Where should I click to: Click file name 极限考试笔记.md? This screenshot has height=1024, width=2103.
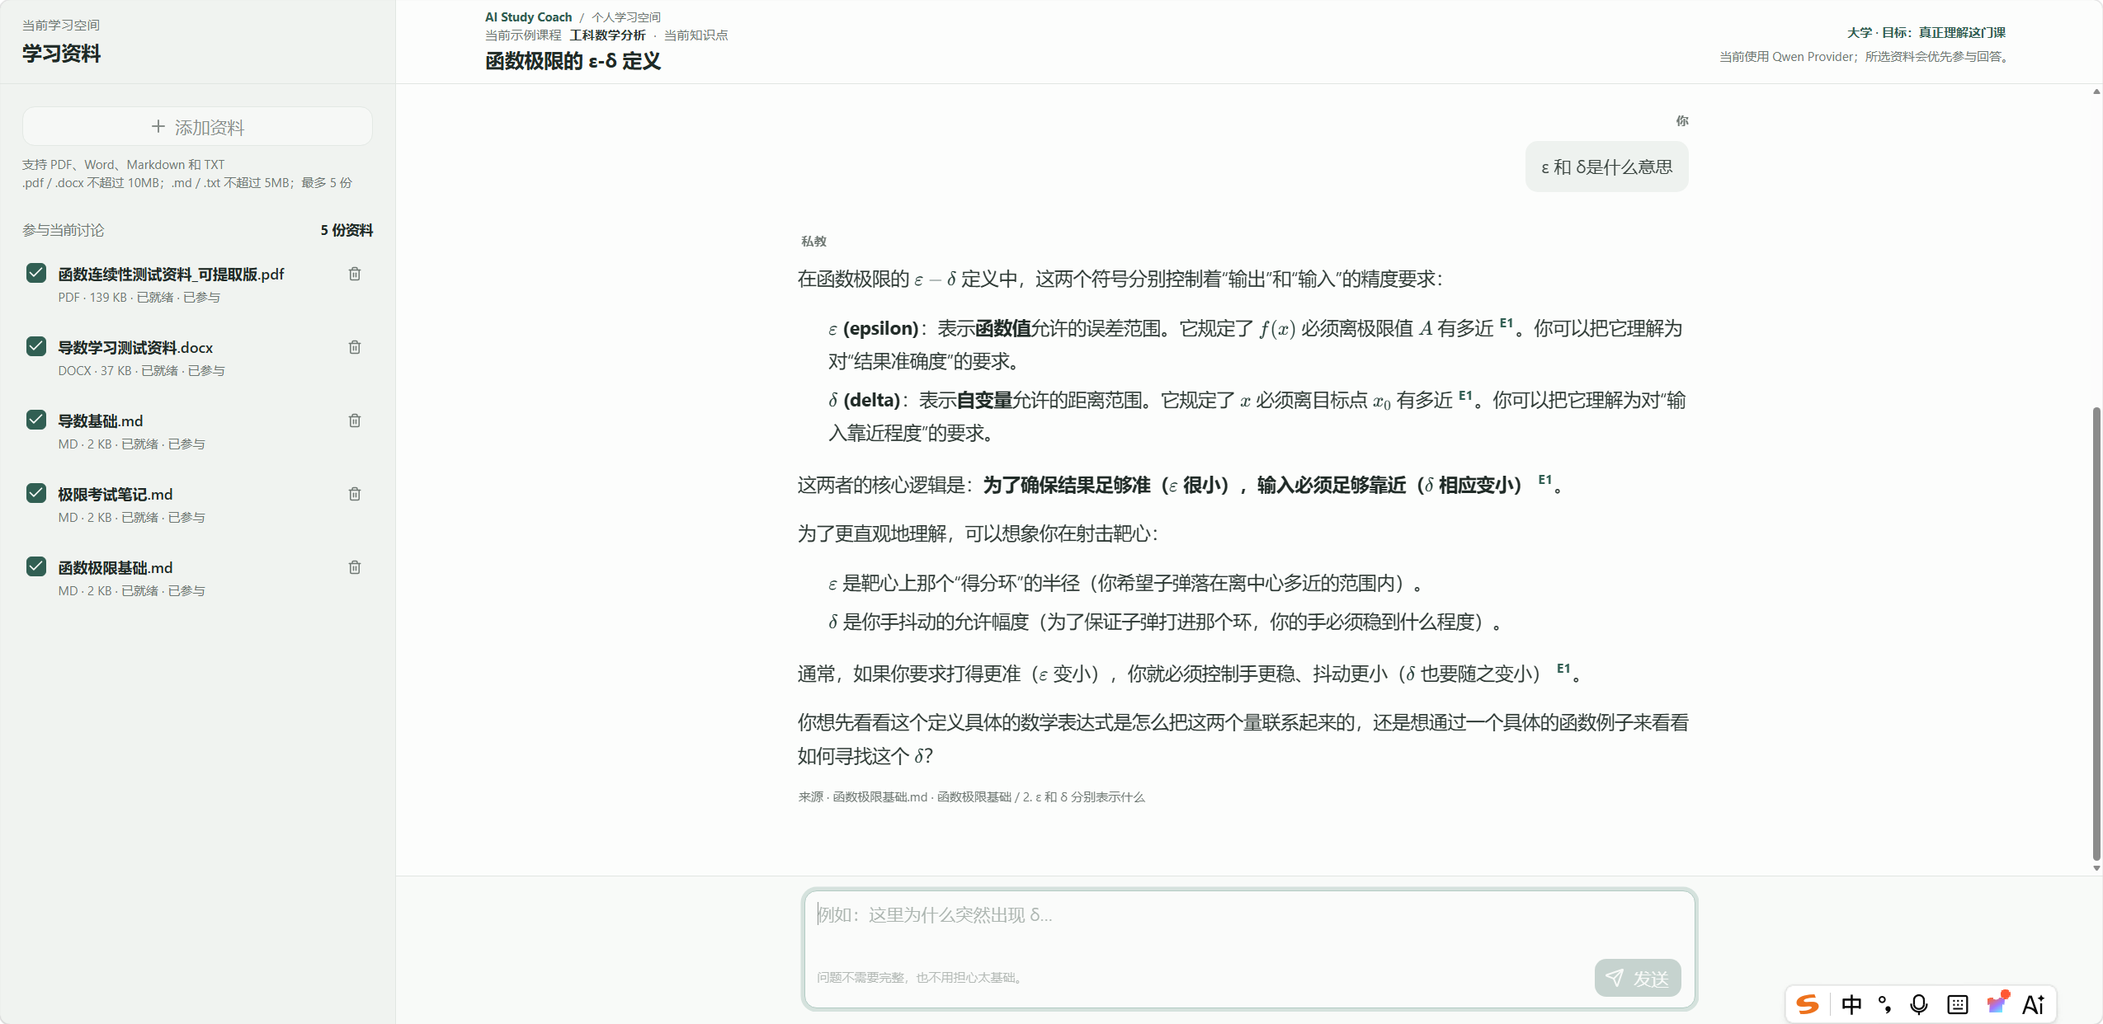115,494
